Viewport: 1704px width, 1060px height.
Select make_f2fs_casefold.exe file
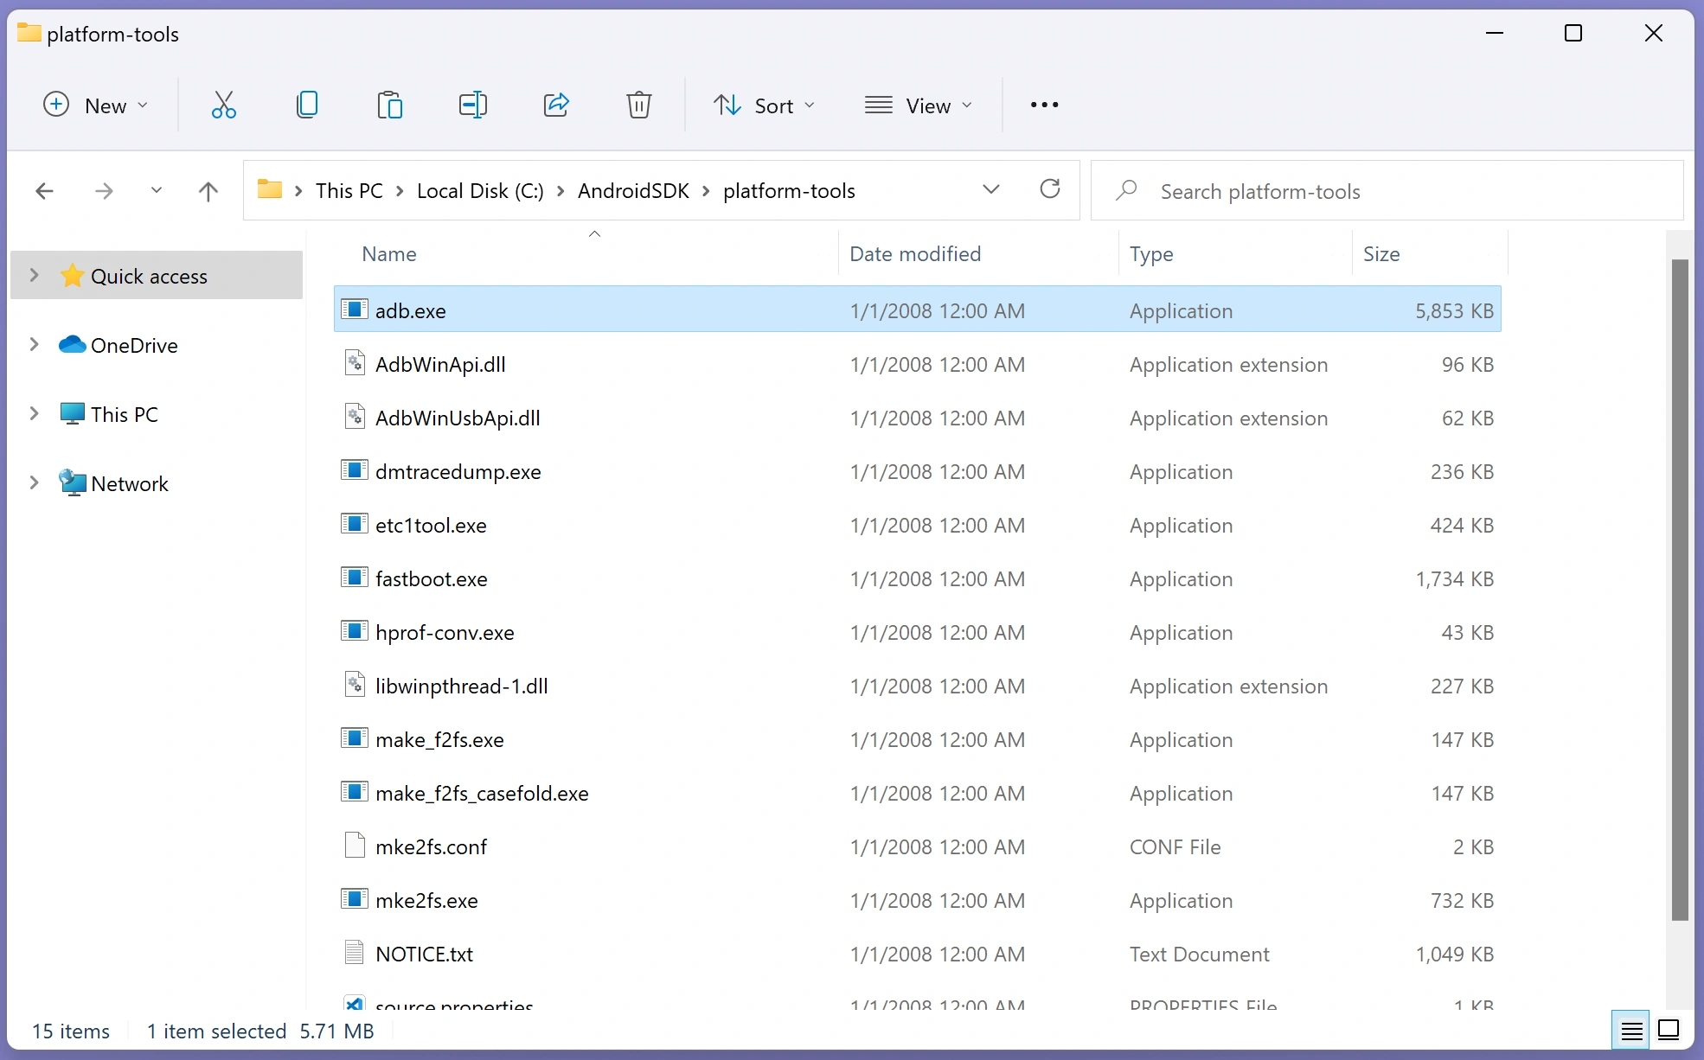click(917, 793)
